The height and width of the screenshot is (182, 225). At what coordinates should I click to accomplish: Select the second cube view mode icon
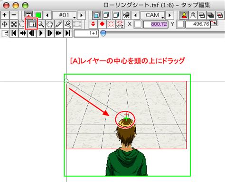click(106, 15)
